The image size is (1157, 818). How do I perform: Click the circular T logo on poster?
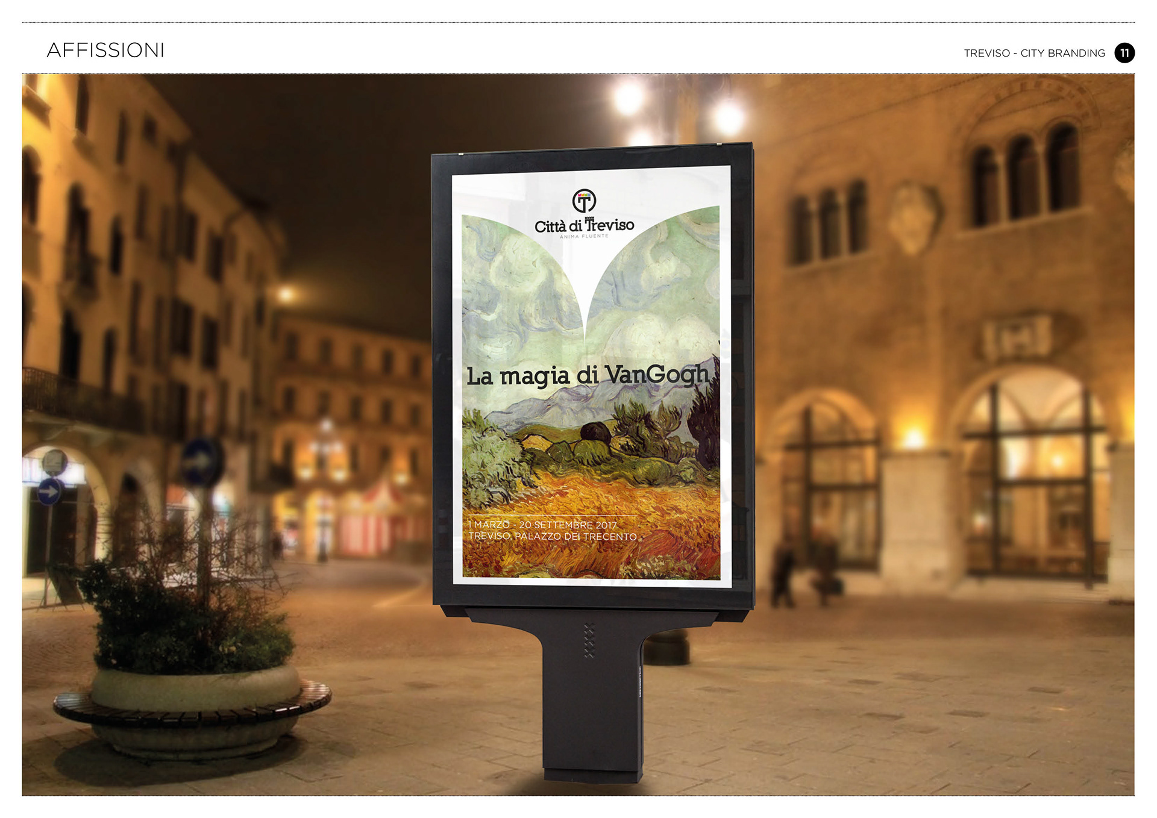[x=583, y=201]
